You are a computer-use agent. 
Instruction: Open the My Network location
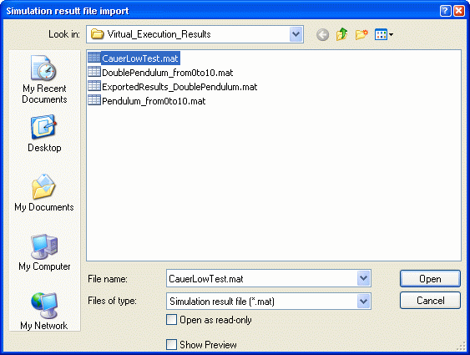tap(44, 312)
